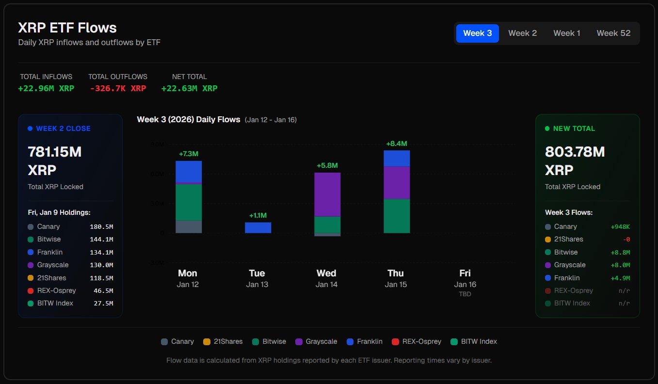Toggle Franklin series in the bottom legend
Viewport: 658px width, 384px height.
point(364,341)
